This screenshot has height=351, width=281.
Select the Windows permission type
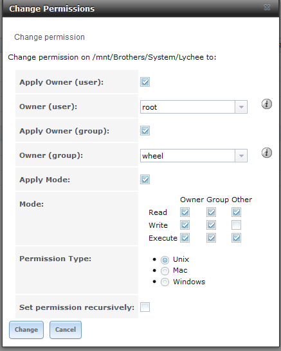click(165, 282)
